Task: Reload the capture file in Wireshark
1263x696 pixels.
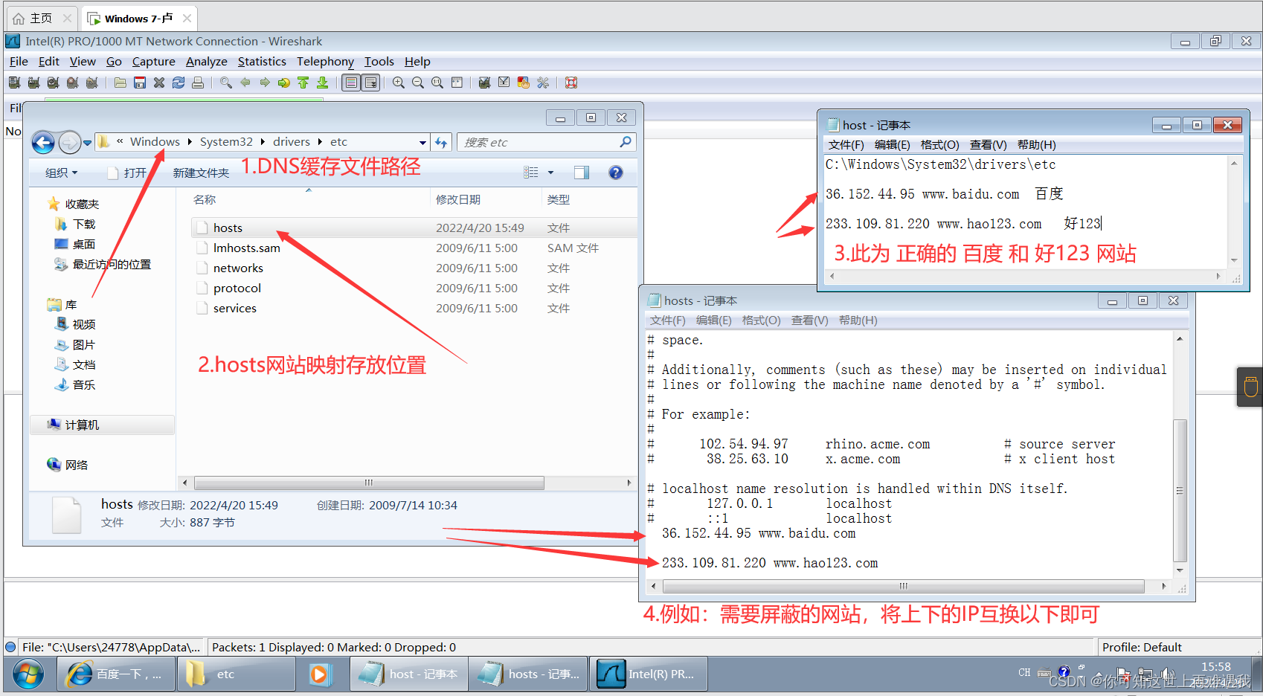Action: click(179, 83)
